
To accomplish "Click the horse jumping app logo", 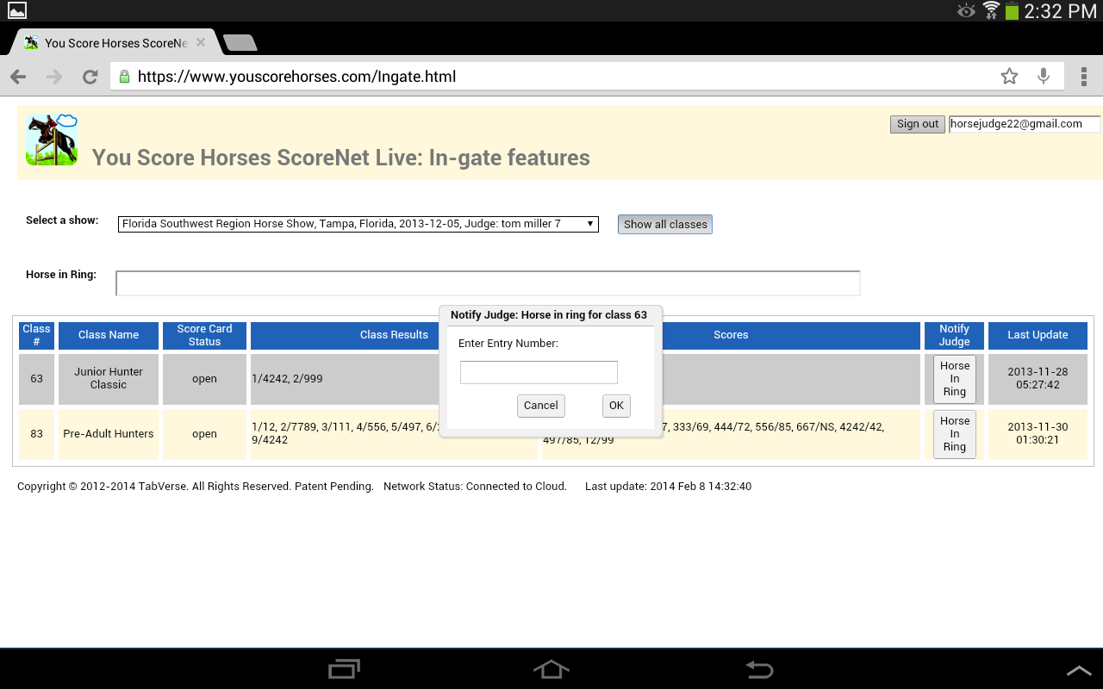I will (52, 140).
